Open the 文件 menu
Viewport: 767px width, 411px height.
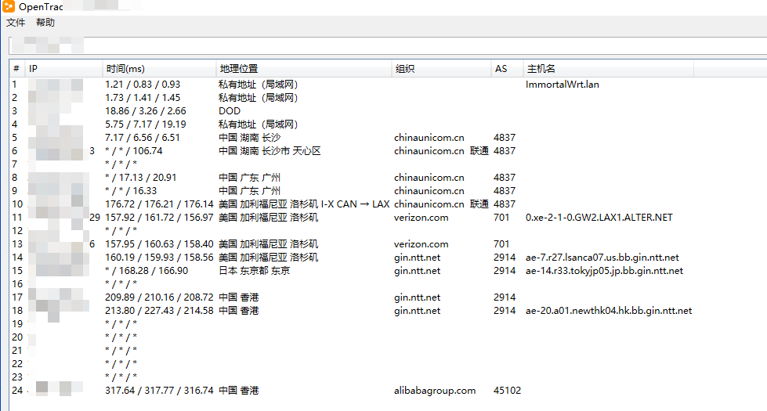16,23
